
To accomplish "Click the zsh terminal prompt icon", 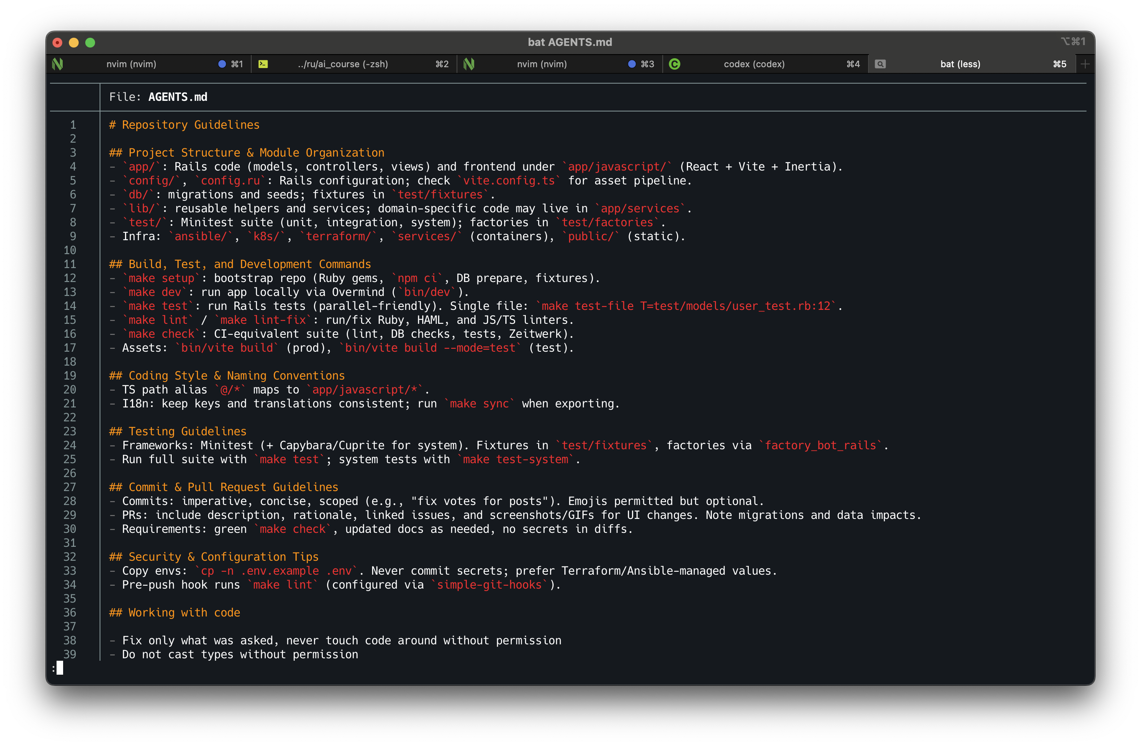I will pyautogui.click(x=263, y=64).
